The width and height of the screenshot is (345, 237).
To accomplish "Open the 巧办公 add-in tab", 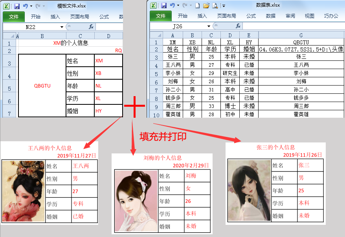I will pos(331,16).
